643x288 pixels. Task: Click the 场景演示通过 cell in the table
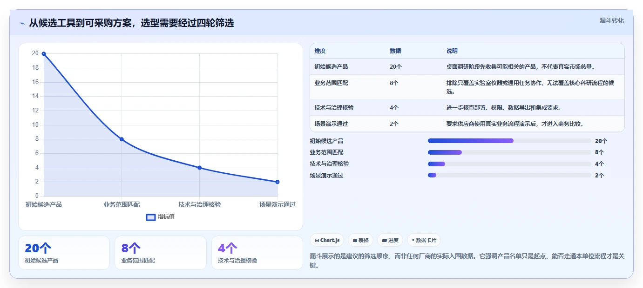click(331, 124)
